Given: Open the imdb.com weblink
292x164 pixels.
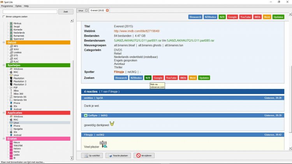Looking at the screenshot, I should coord(137,31).
